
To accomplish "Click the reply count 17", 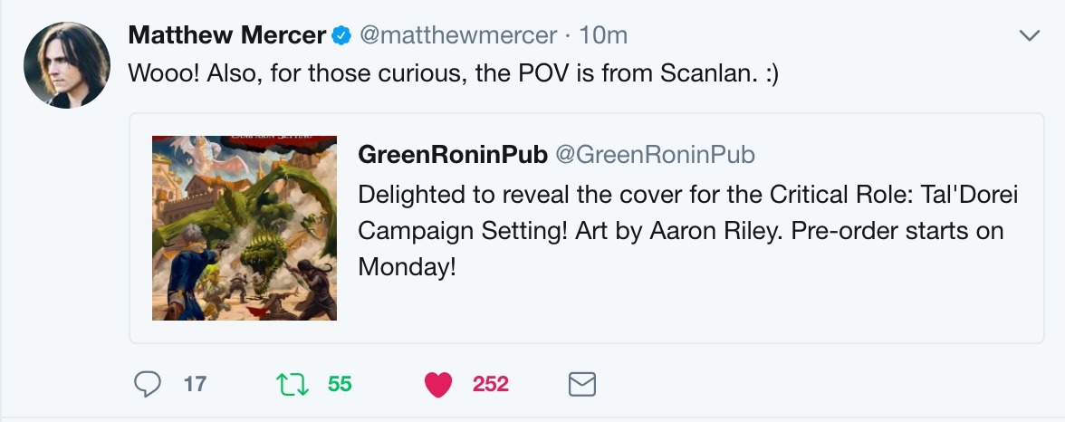I will [195, 385].
